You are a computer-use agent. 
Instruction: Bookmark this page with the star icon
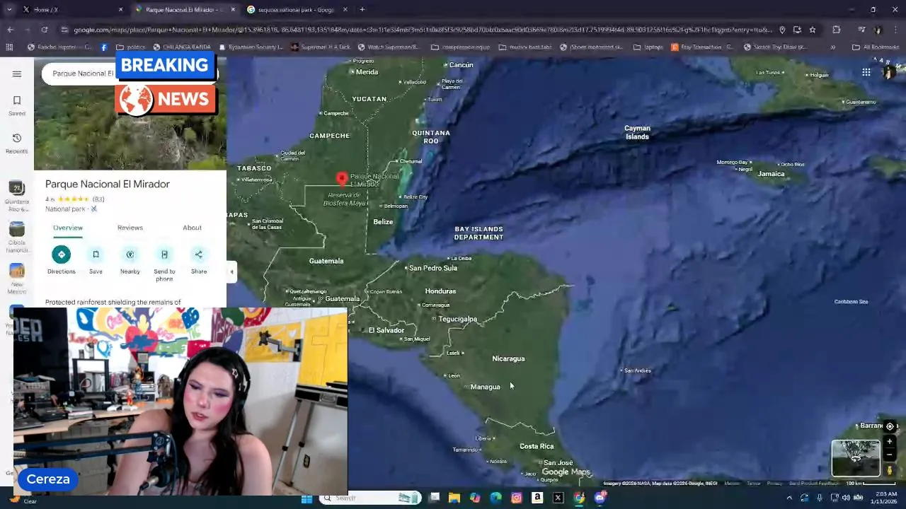[813, 30]
